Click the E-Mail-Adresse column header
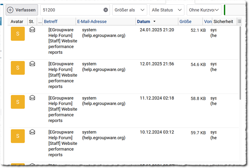The width and height of the screenshot is (249, 168). click(92, 22)
